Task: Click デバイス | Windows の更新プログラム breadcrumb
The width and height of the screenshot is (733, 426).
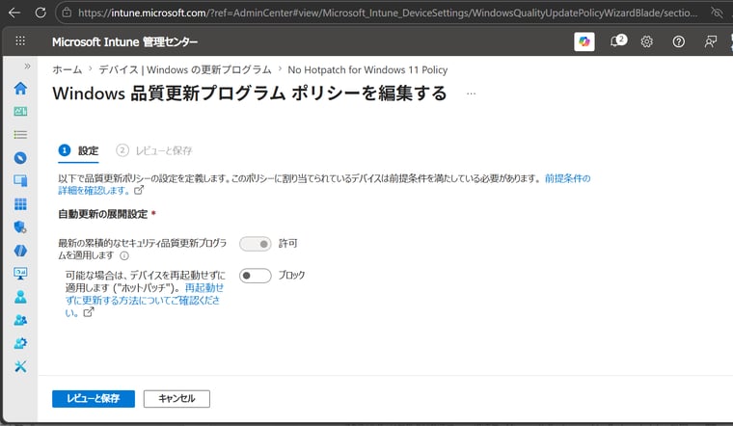Action: (184, 69)
